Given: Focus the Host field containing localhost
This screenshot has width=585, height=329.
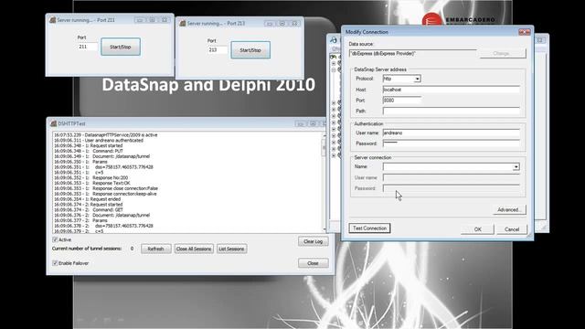Looking at the screenshot, I should pos(451,90).
